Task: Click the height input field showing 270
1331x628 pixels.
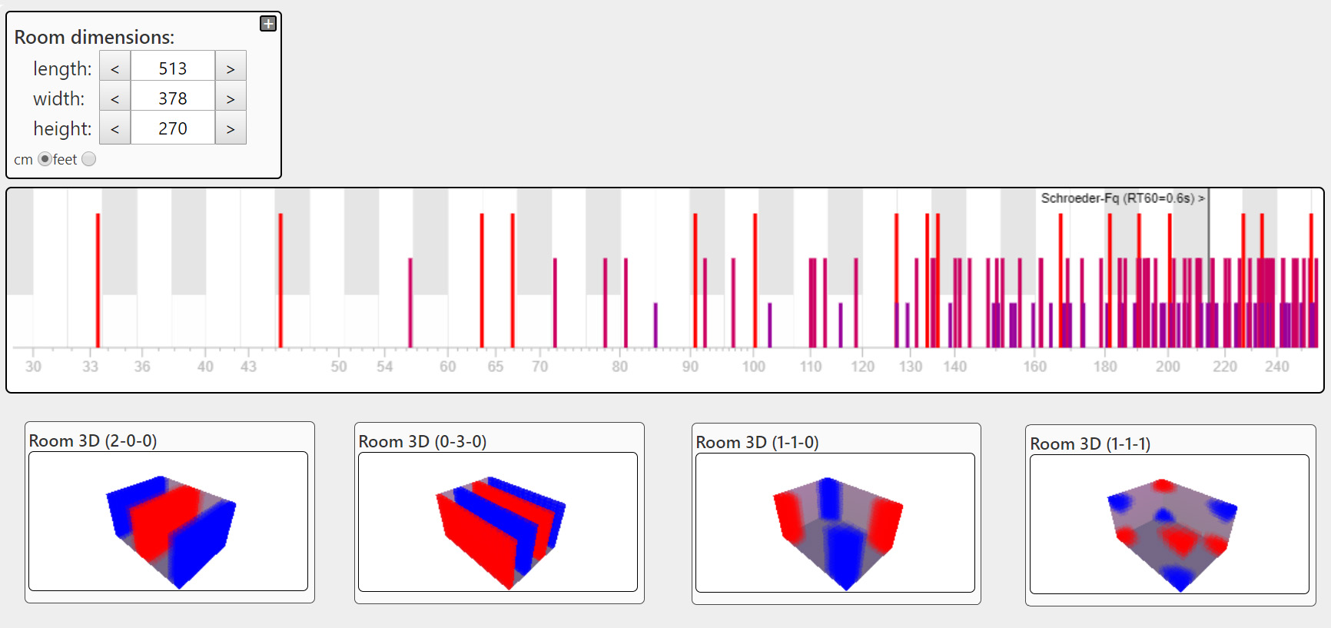Action: [173, 128]
